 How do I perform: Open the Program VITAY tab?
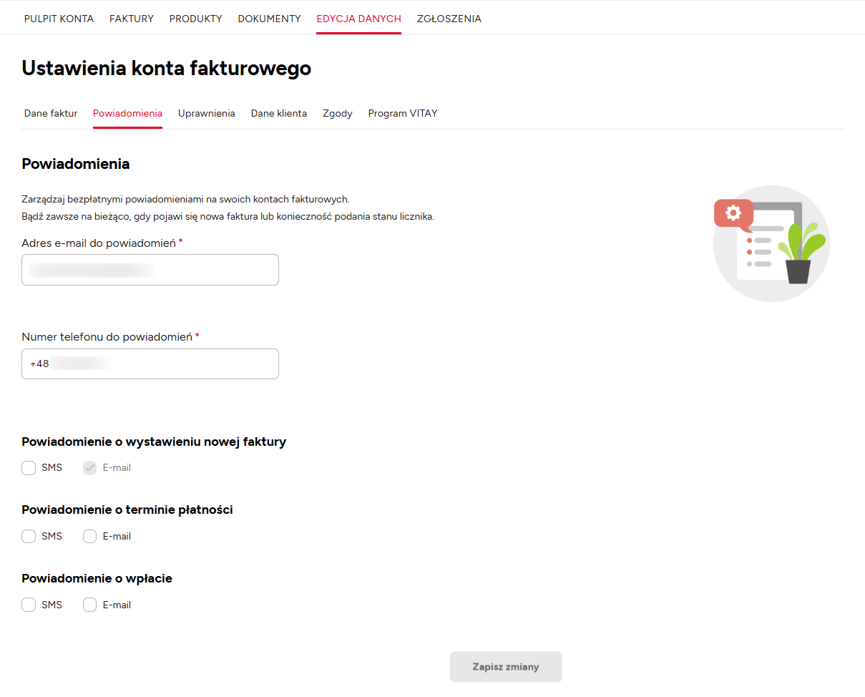click(x=402, y=113)
